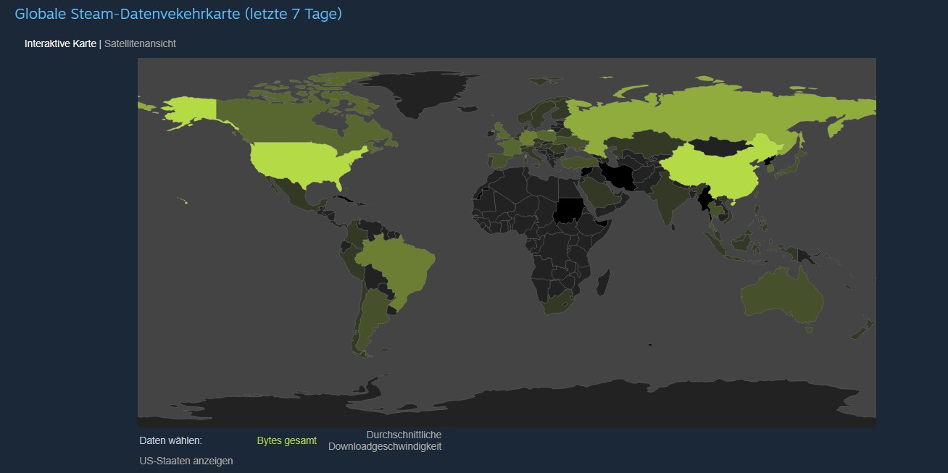Select the Bytes gesamt data option
This screenshot has height=473, width=948.
click(286, 440)
